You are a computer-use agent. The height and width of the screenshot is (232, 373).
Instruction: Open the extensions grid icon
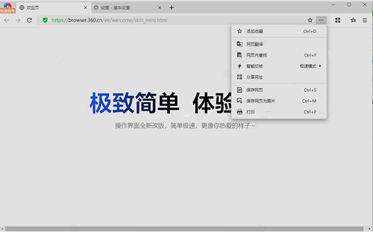[338, 21]
